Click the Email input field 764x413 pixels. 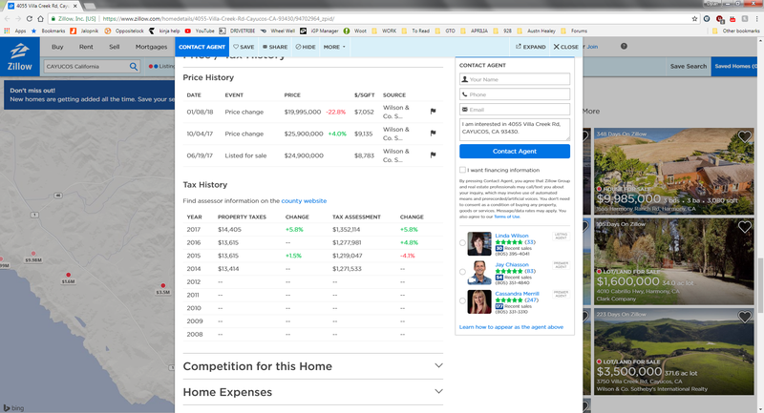pos(515,110)
